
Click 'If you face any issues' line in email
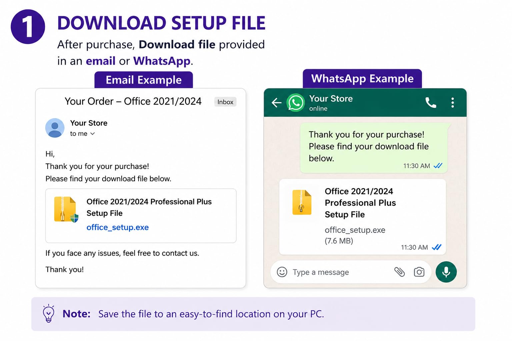(x=122, y=253)
